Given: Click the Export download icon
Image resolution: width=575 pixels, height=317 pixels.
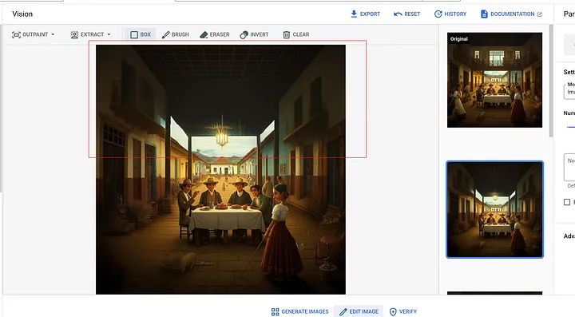Looking at the screenshot, I should 354,14.
